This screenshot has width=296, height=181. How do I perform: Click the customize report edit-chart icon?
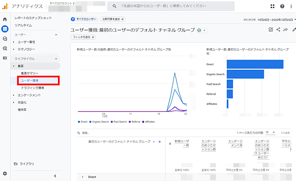[271, 30]
